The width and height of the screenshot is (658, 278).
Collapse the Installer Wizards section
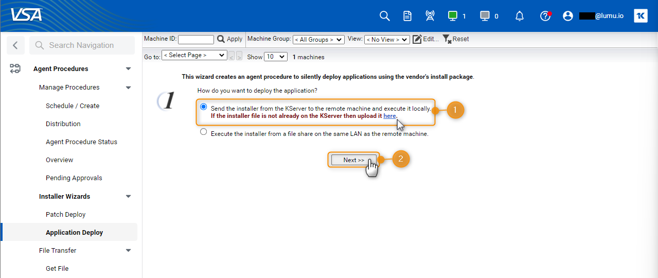(x=128, y=196)
